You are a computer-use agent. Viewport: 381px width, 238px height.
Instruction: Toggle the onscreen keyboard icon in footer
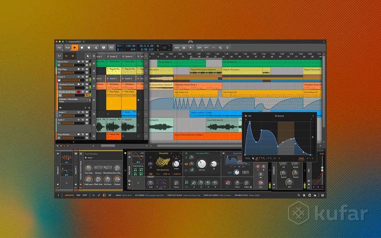click(323, 195)
